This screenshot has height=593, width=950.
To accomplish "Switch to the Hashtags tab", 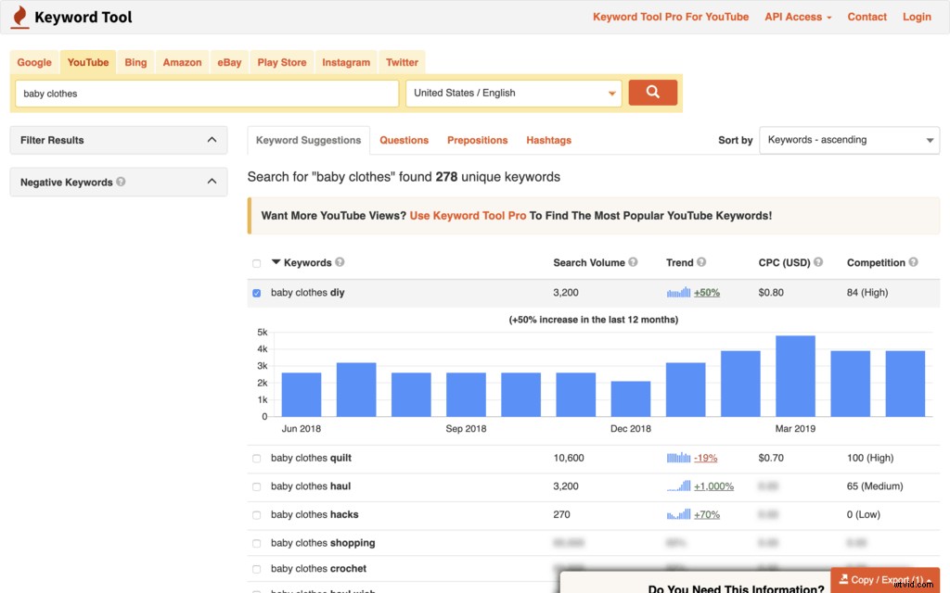I will click(548, 140).
